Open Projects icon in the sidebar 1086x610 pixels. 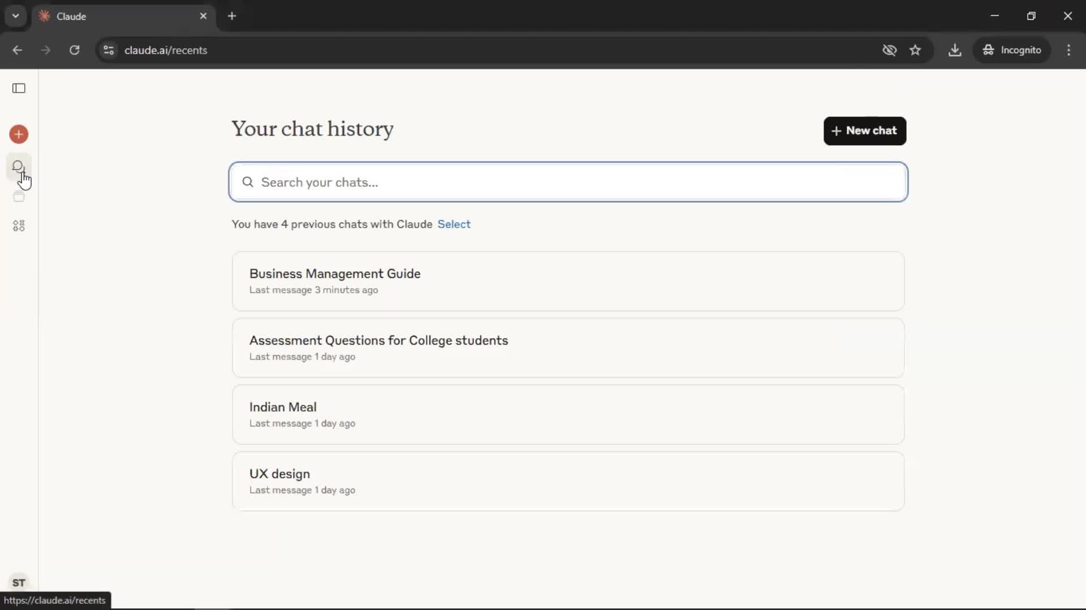tap(19, 197)
